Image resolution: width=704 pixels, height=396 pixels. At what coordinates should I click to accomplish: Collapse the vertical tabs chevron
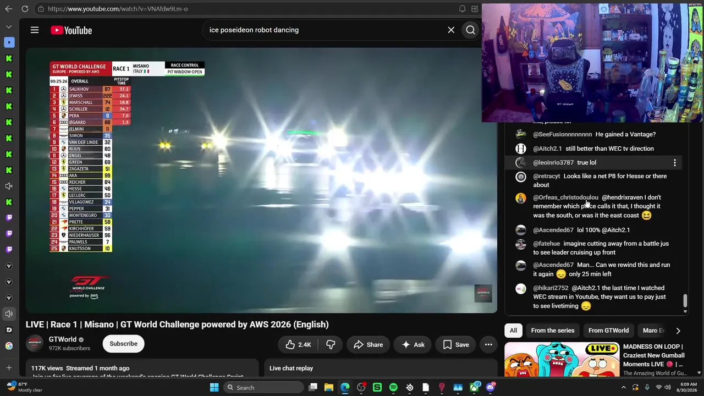coord(9,26)
